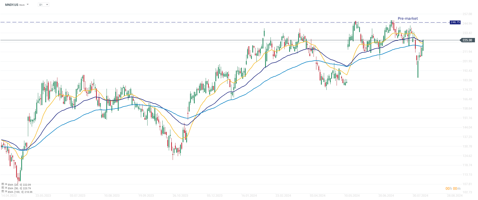
Task: Open settings icon for EMA 50 indicator
Action: [x=3, y=188]
